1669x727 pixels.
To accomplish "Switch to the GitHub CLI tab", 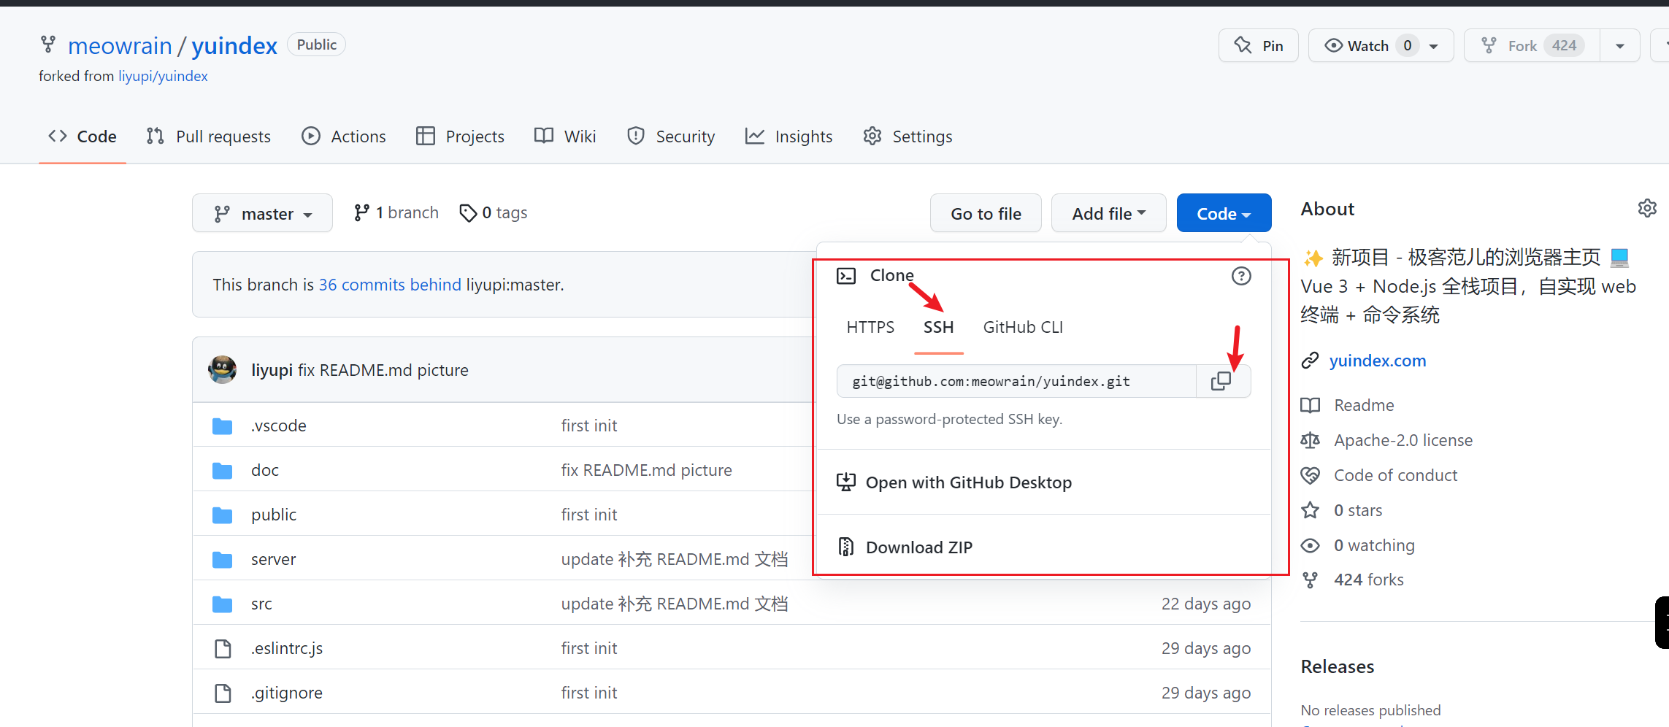I will (x=1022, y=327).
